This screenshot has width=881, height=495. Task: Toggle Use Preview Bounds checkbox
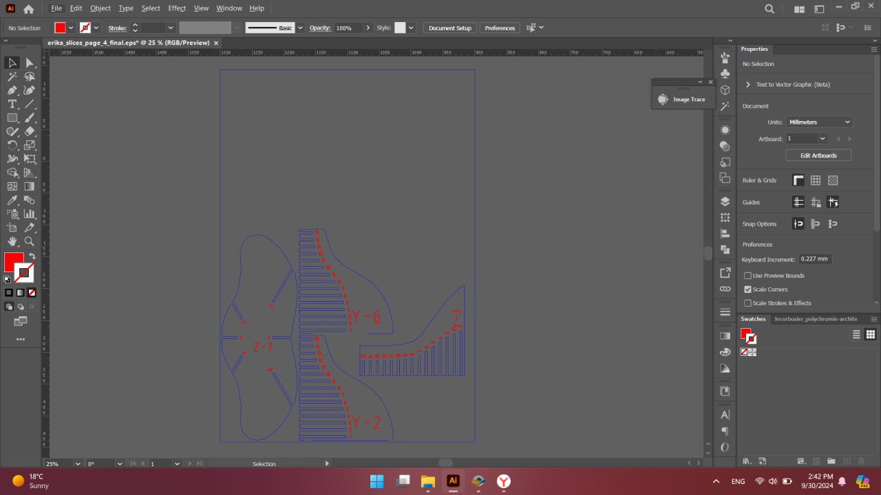click(x=747, y=276)
